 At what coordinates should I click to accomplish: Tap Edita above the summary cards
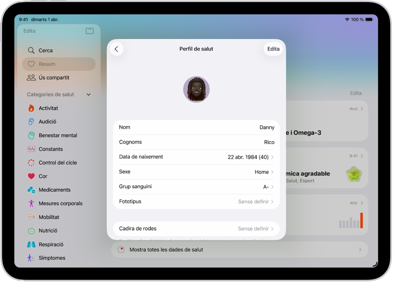point(356,93)
